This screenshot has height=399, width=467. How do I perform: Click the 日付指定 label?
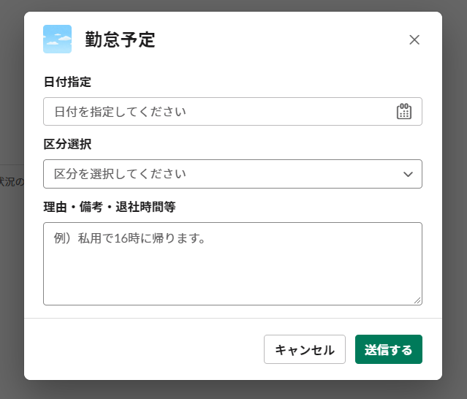click(67, 82)
